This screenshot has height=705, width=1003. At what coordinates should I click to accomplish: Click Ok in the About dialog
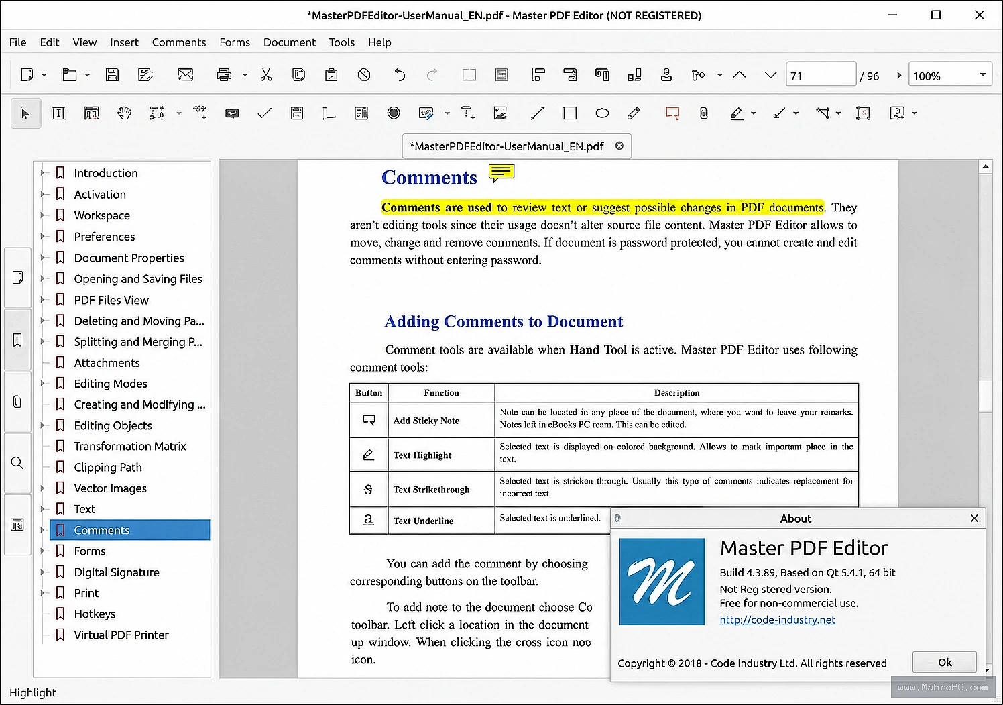pyautogui.click(x=945, y=662)
